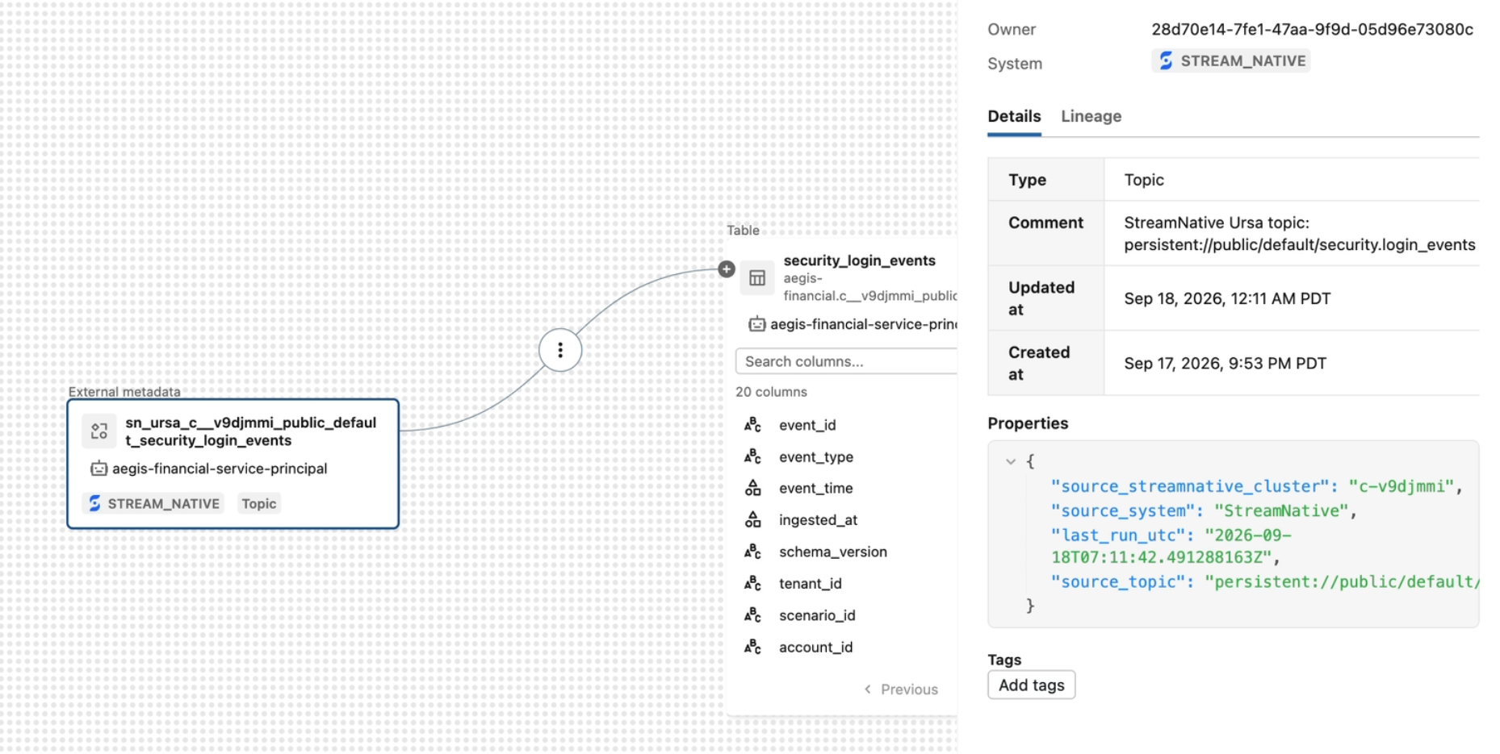Open the security_login_events table title
Screen dimensions: 1500x754
click(859, 260)
